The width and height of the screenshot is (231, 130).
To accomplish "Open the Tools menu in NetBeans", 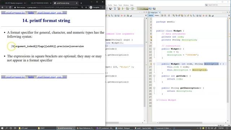I will point(120,5).
